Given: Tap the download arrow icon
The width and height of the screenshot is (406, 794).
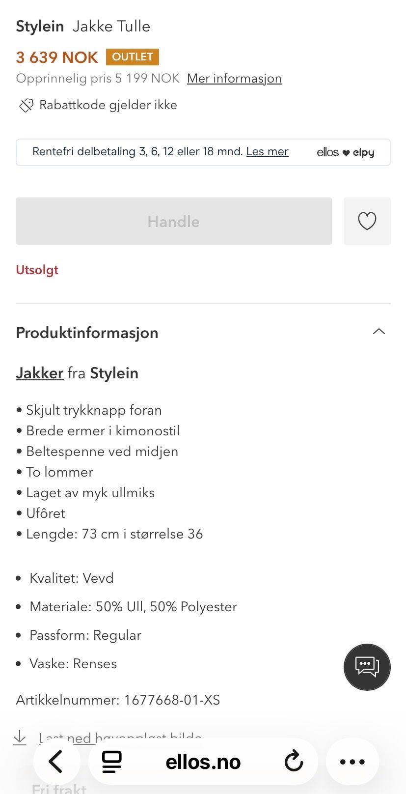Looking at the screenshot, I should (20, 737).
